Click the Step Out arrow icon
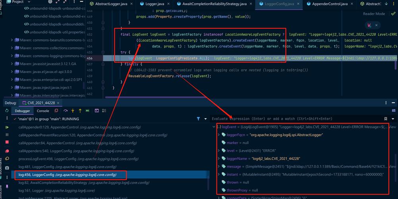Viewport: 398px width, 199px height. (x=80, y=111)
